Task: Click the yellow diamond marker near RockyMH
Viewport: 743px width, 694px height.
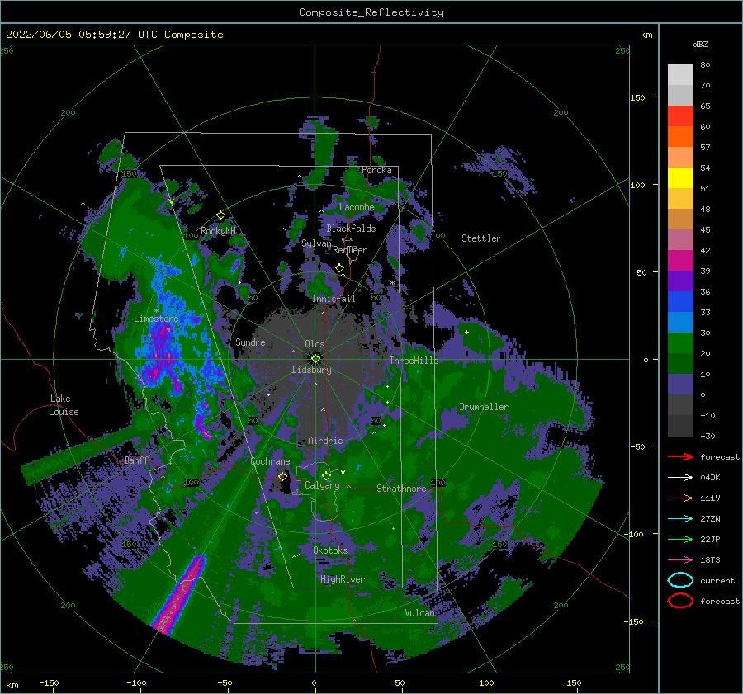Action: [220, 215]
